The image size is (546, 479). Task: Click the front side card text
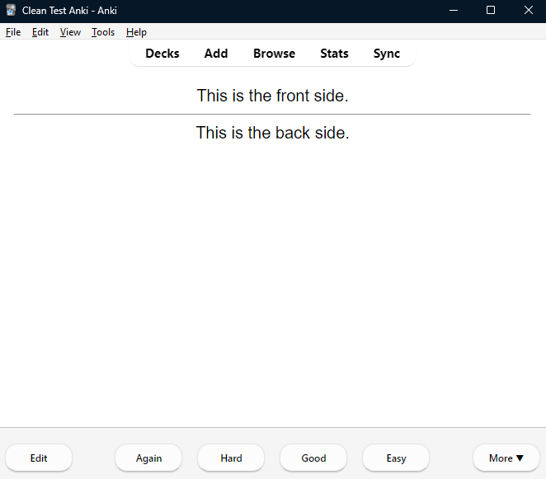272,96
